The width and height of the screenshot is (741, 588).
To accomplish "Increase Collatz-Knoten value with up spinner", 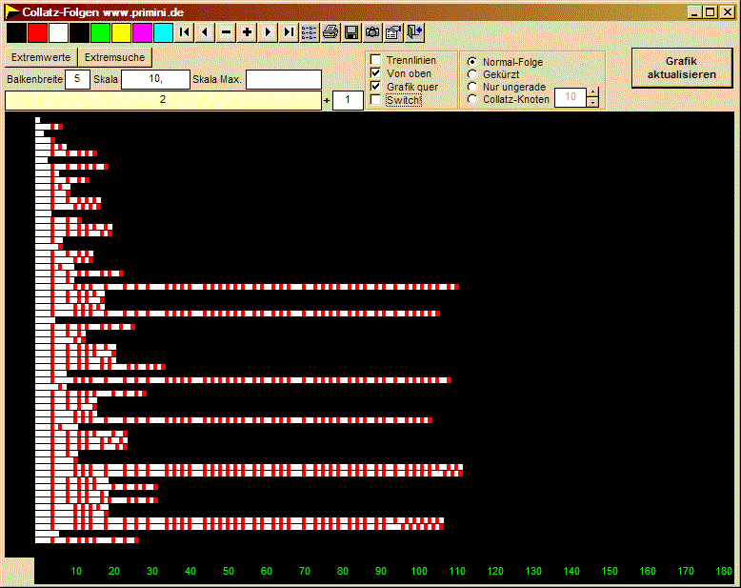I will pyautogui.click(x=592, y=92).
